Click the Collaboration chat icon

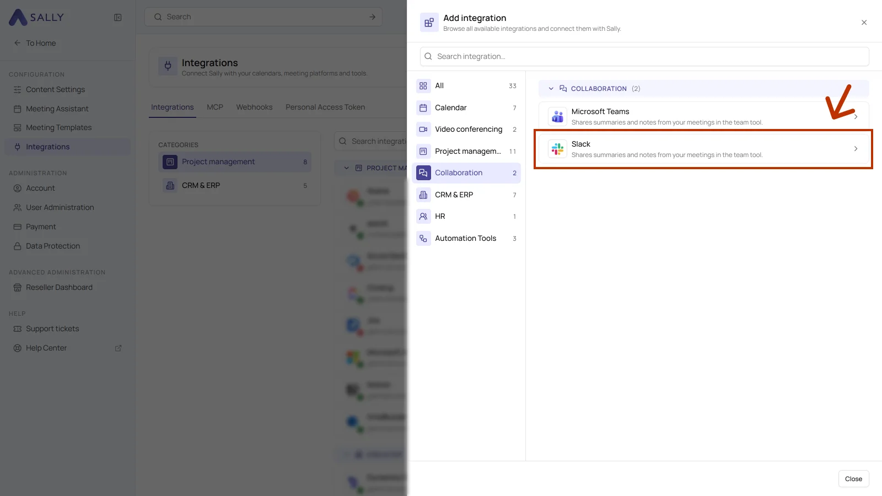[x=423, y=172]
